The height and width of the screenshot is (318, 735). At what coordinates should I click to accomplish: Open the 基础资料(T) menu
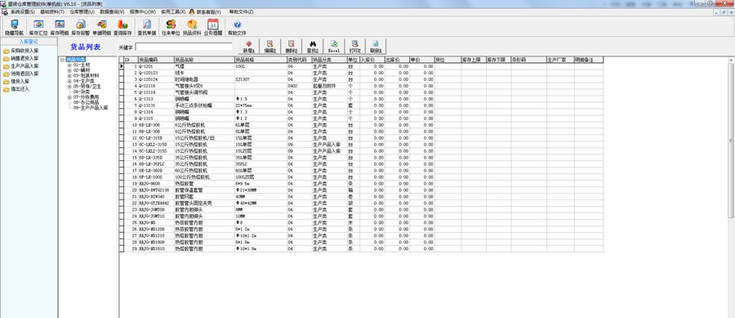click(x=52, y=11)
